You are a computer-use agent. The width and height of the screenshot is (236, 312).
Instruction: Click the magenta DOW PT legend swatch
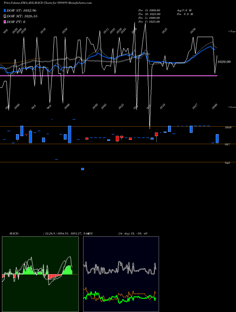click(x=5, y=22)
